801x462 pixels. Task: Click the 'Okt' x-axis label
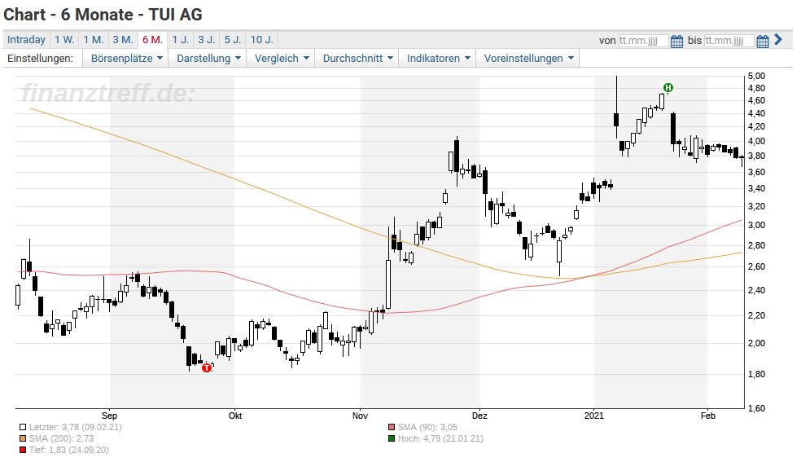(235, 416)
